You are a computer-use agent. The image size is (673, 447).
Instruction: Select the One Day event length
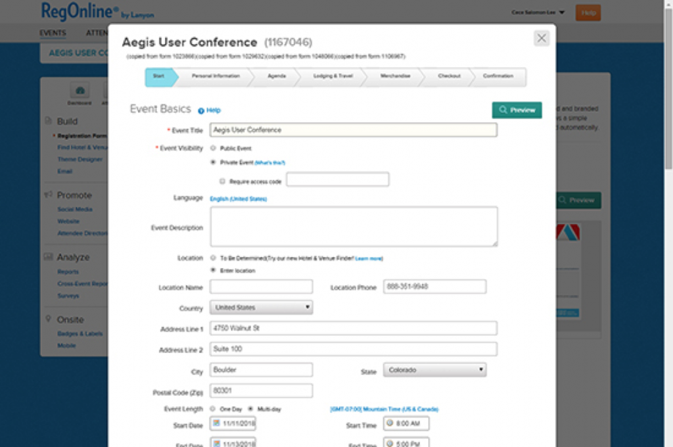coord(213,409)
